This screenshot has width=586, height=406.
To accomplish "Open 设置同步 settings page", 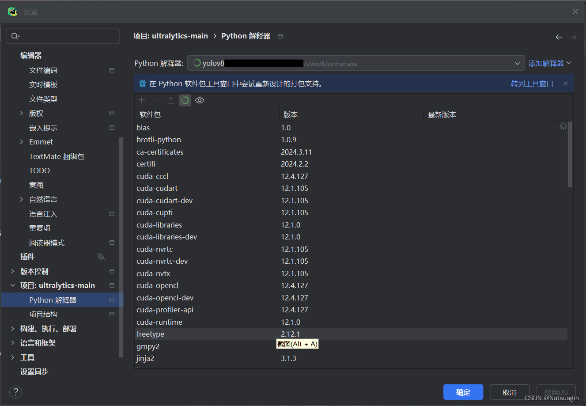I will point(34,372).
